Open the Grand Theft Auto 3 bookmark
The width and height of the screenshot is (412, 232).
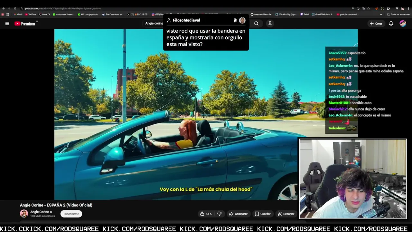tap(323, 15)
